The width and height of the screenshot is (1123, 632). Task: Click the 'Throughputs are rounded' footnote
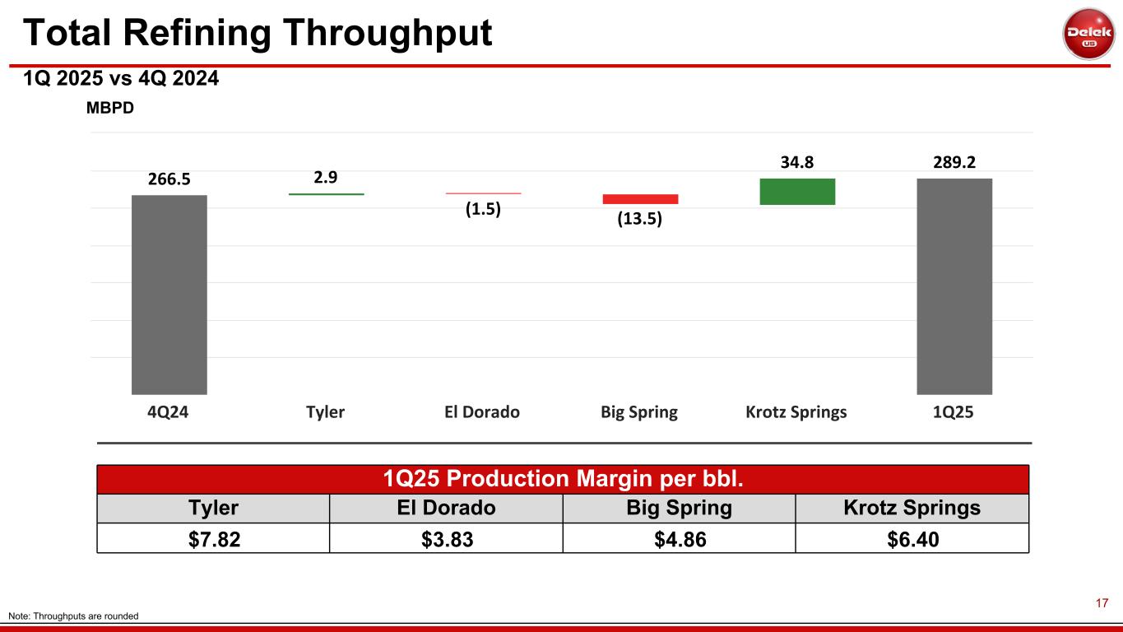pyautogui.click(x=73, y=616)
